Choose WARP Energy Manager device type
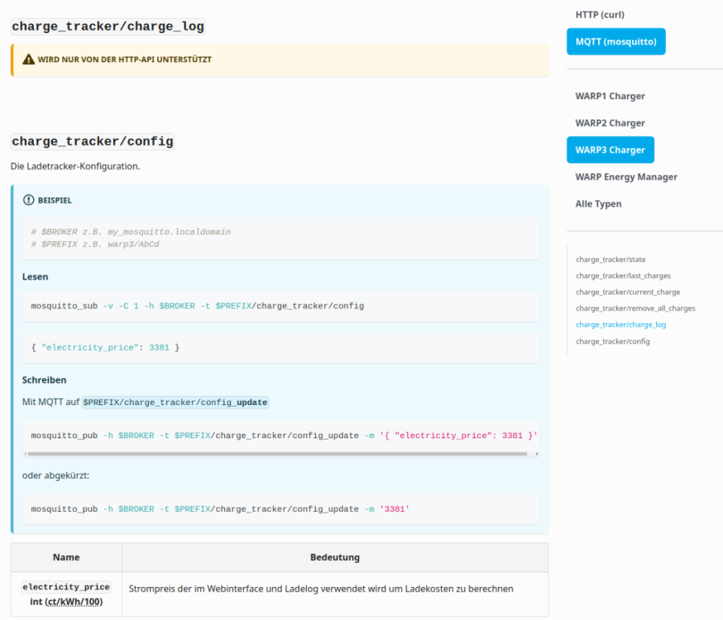Viewport: 723px width, 620px height. click(x=626, y=177)
